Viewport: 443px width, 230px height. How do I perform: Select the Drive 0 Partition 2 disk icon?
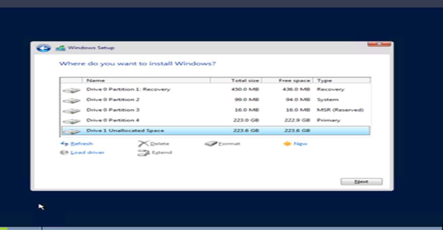coord(71,100)
